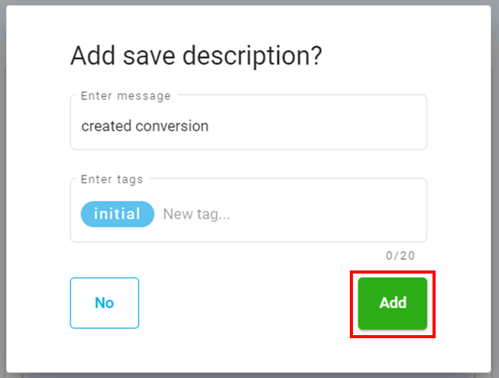Click the Enter tags field label
The height and width of the screenshot is (378, 499).
click(x=111, y=179)
